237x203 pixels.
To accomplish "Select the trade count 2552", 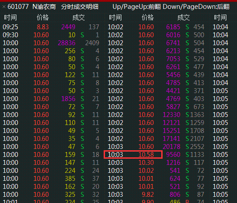I will click(197, 147).
